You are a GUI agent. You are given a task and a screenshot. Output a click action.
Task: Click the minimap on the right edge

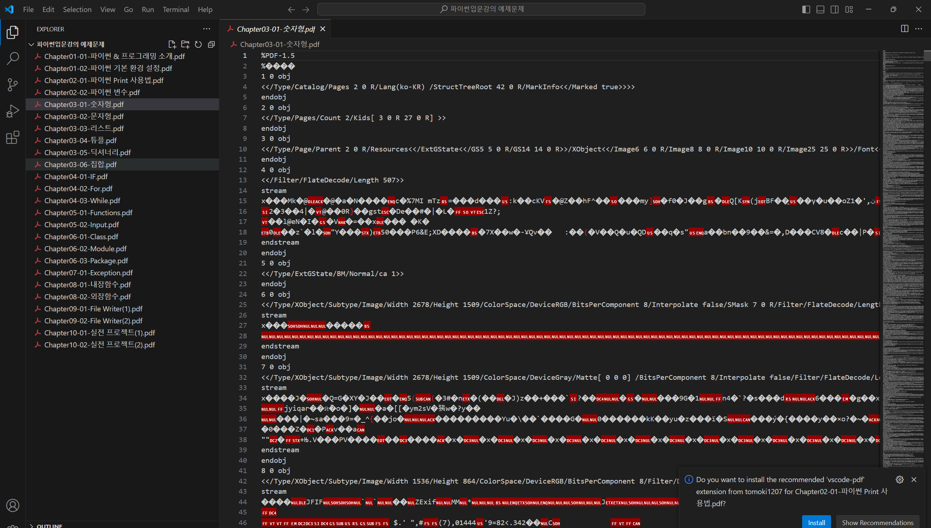coord(903,259)
